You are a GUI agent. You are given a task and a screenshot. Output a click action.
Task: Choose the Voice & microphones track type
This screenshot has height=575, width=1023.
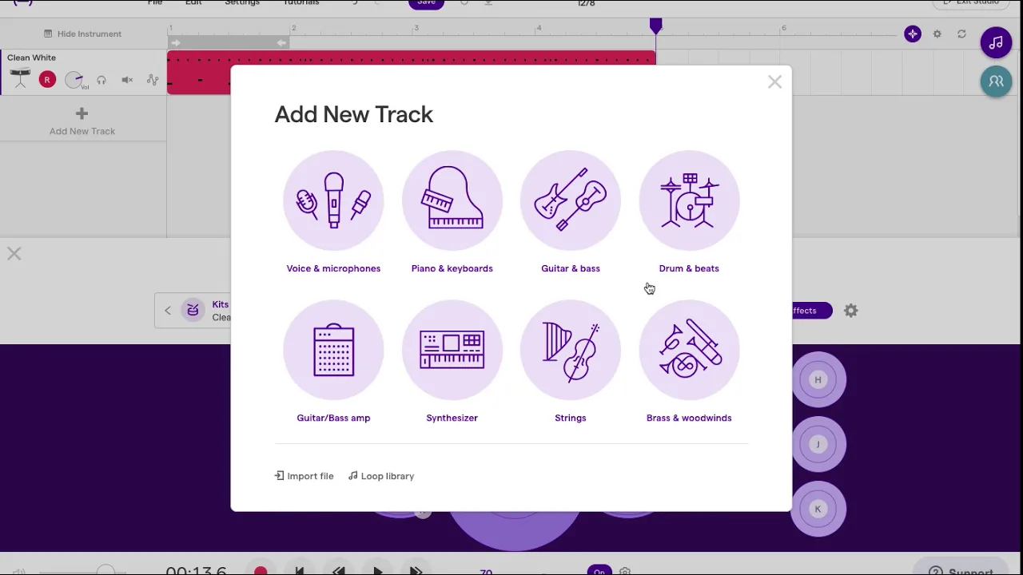333,200
